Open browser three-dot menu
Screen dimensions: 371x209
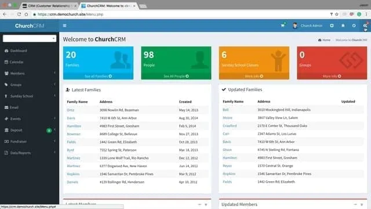(x=366, y=14)
